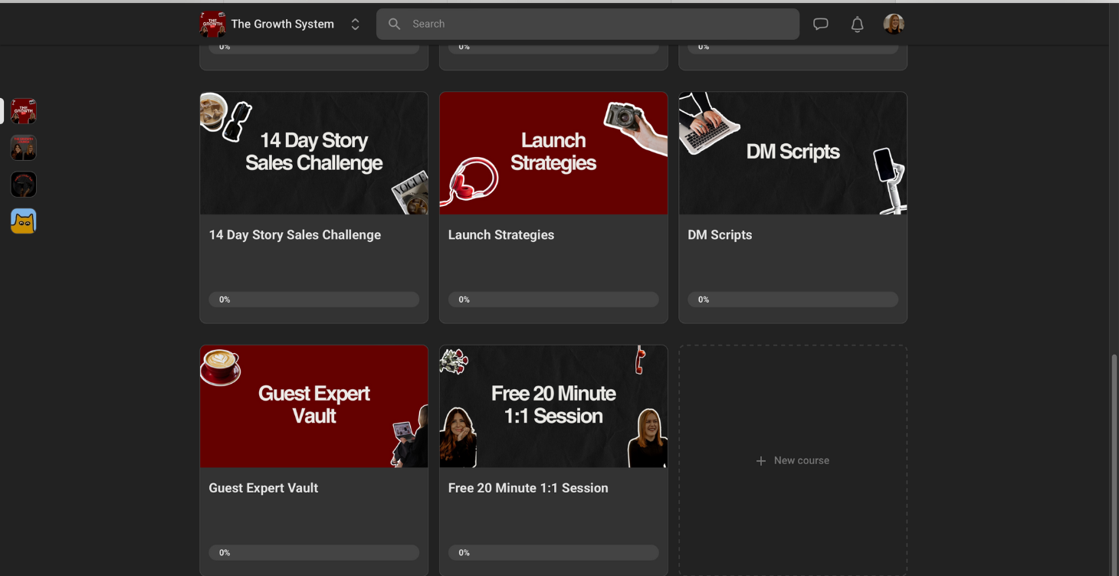Image resolution: width=1119 pixels, height=576 pixels.
Task: Switch to the third dark community icon in sidebar
Action: click(24, 185)
